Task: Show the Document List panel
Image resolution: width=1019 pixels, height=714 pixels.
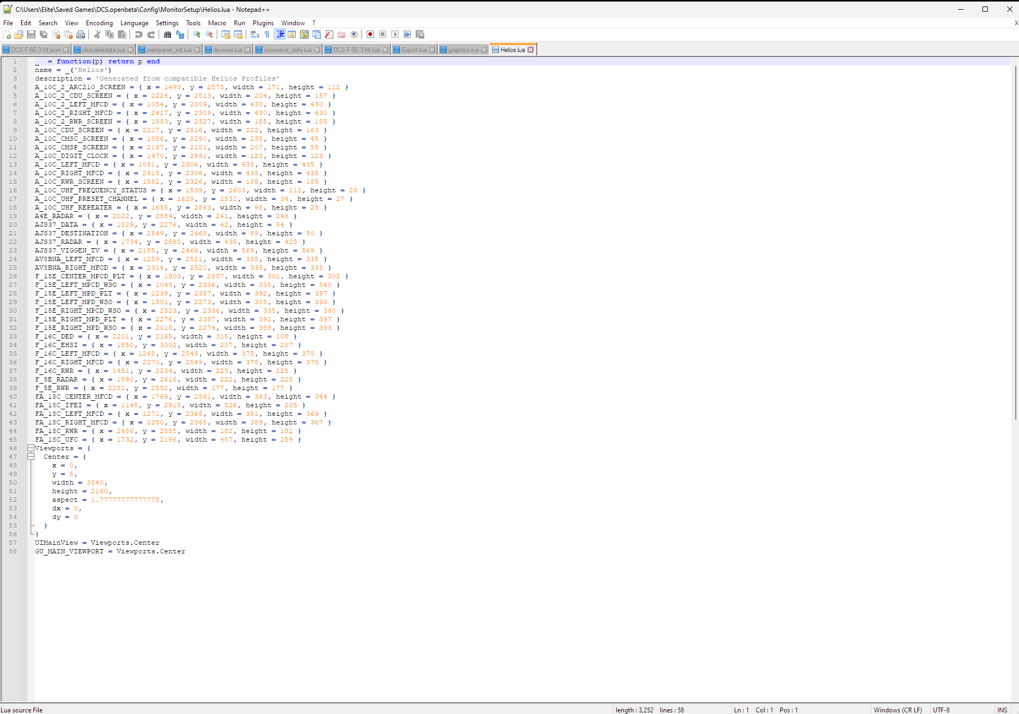Action: [317, 34]
